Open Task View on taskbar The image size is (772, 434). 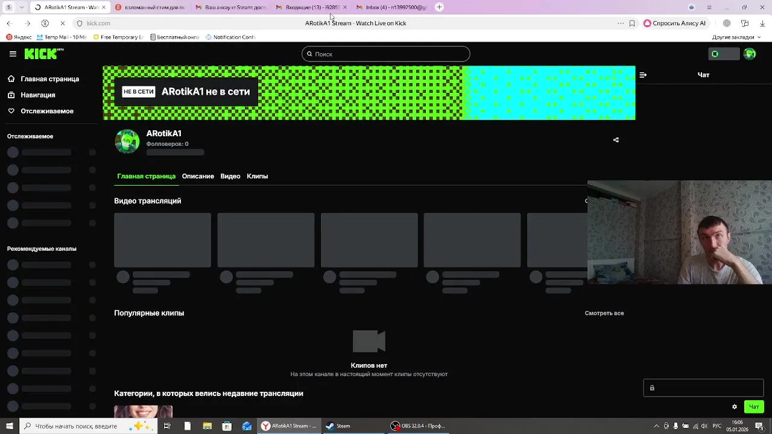(167, 426)
